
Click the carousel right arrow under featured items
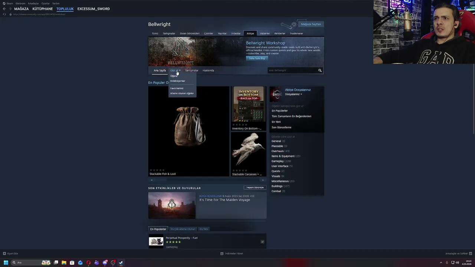(263, 180)
